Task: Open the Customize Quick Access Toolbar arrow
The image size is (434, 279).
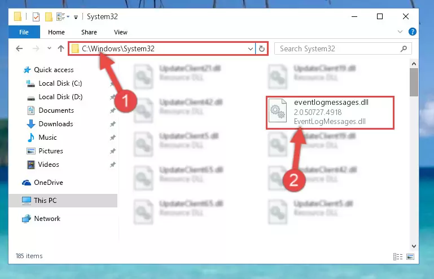Action: tap(76, 17)
